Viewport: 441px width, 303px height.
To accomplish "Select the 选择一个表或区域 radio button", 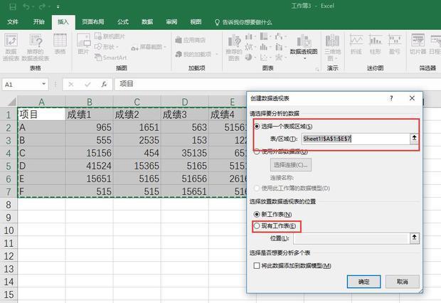I will point(257,126).
